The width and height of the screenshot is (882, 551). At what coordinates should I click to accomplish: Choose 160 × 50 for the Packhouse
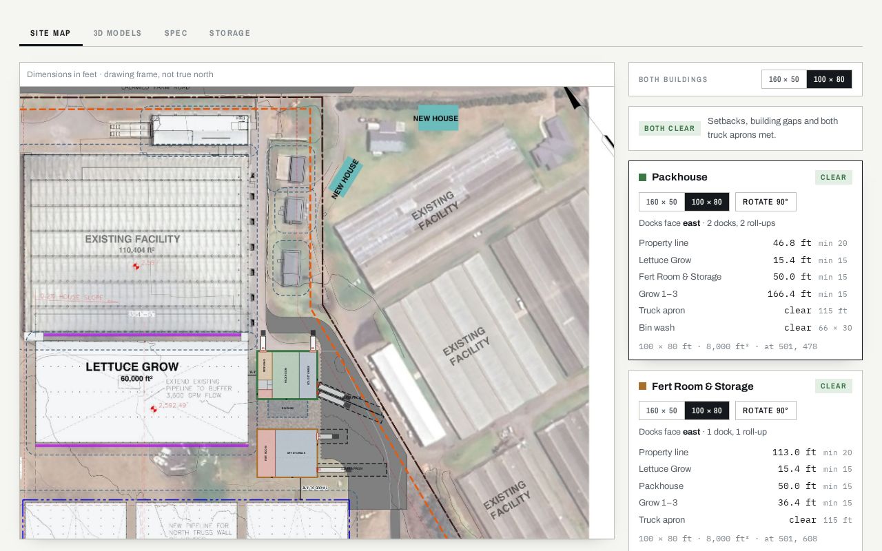coord(661,202)
